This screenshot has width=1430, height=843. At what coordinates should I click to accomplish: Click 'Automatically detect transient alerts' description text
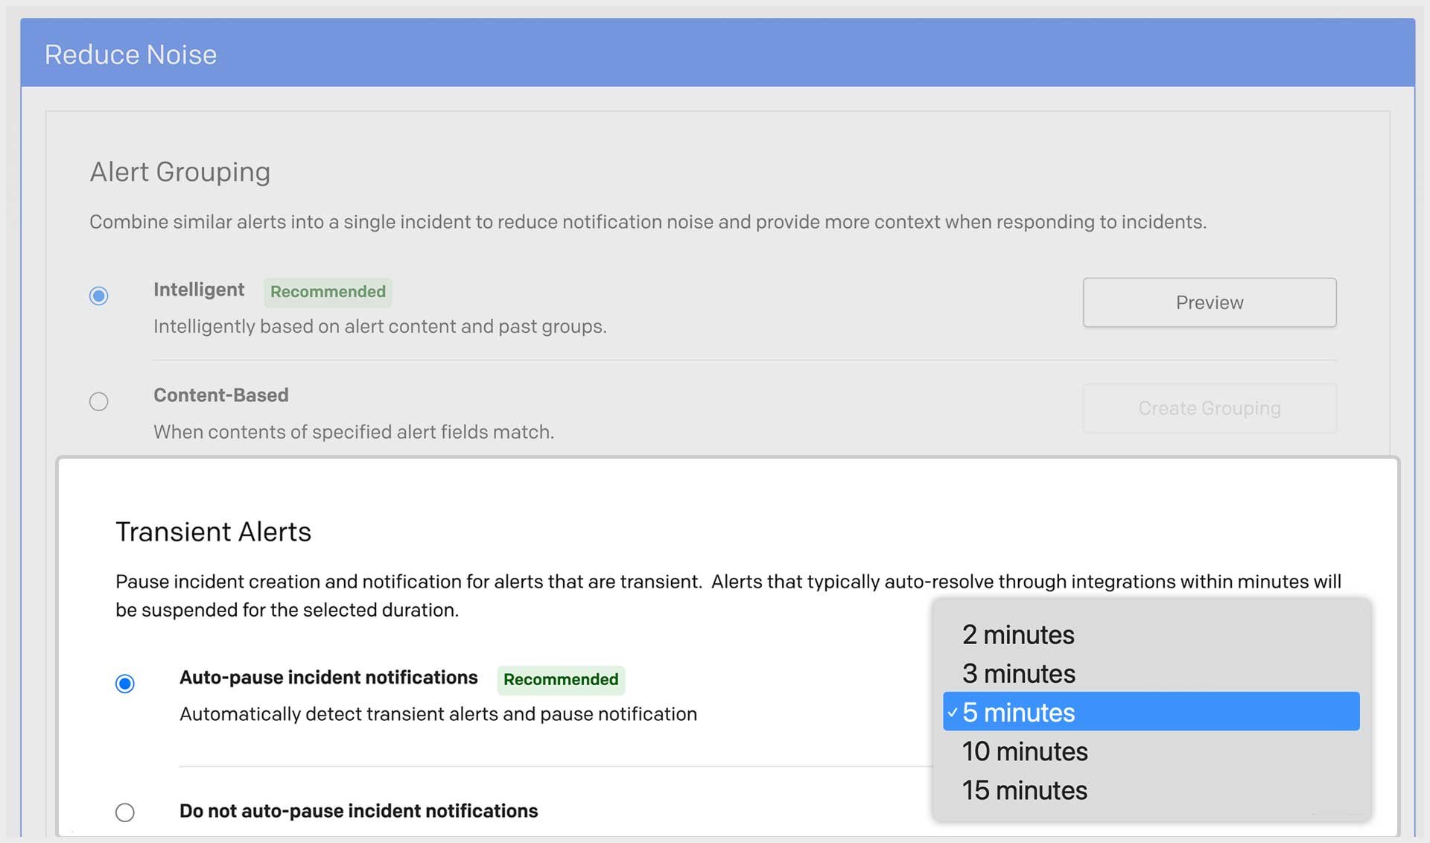(x=438, y=714)
